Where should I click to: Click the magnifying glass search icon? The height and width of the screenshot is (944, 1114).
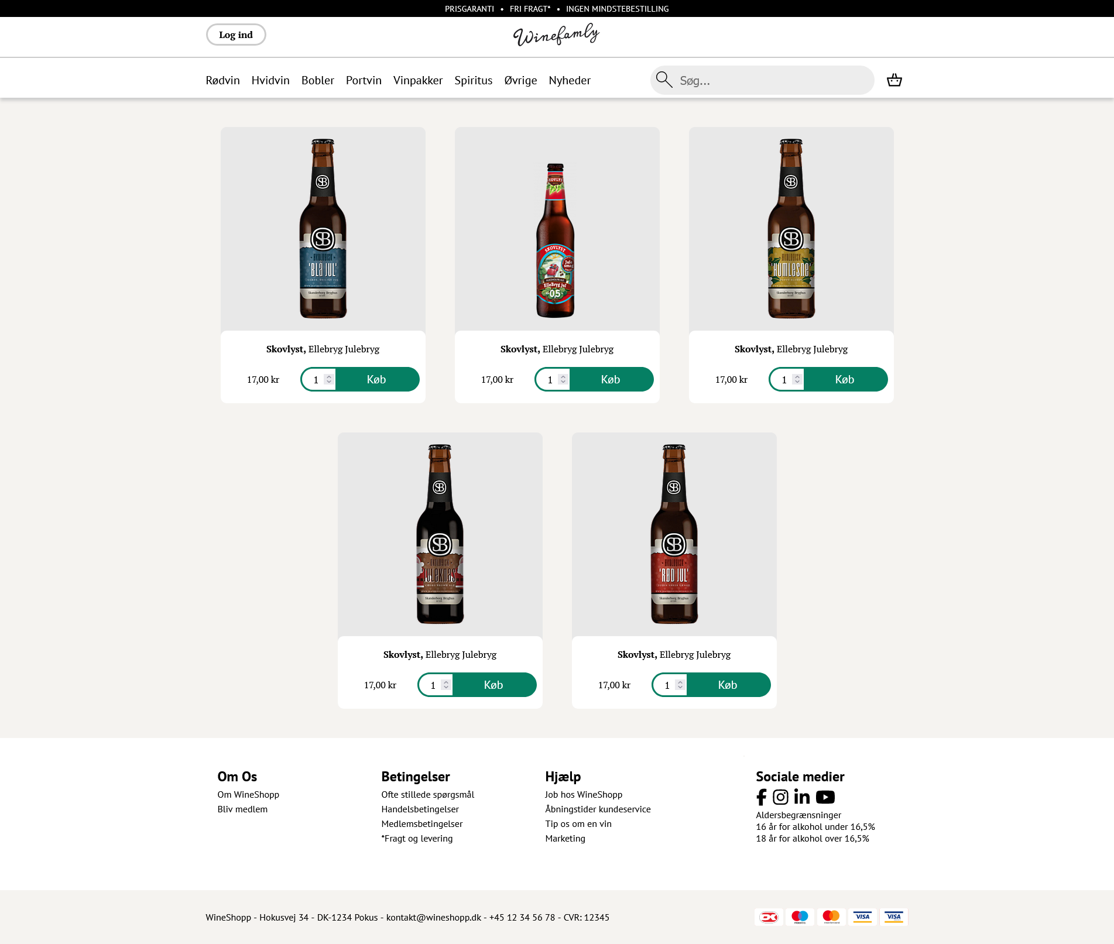[664, 80]
